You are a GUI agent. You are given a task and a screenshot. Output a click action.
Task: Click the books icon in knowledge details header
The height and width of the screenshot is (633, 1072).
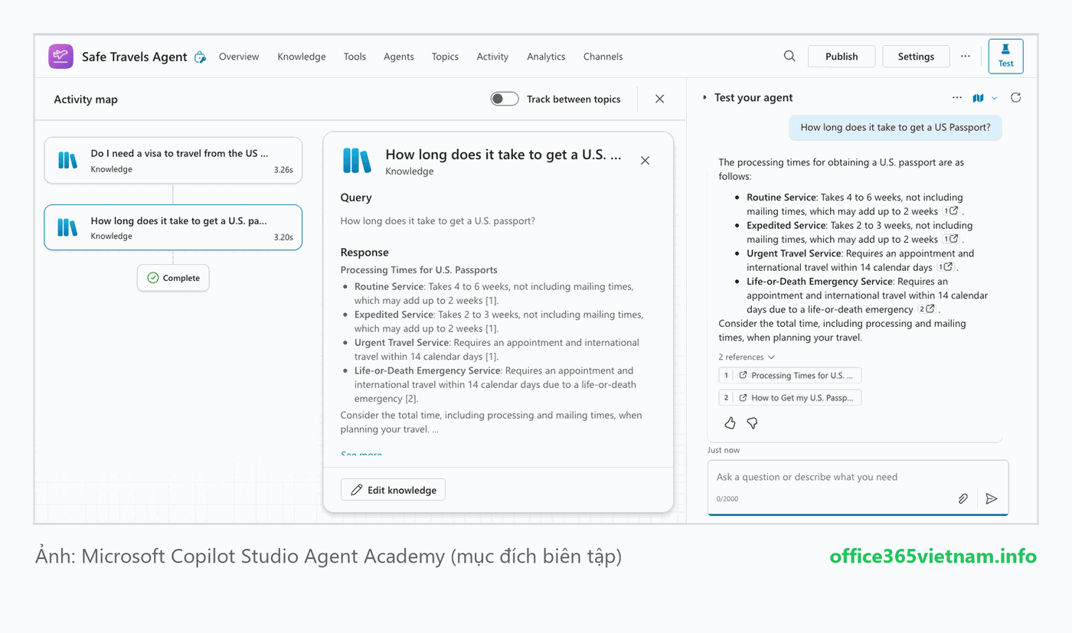(x=357, y=161)
